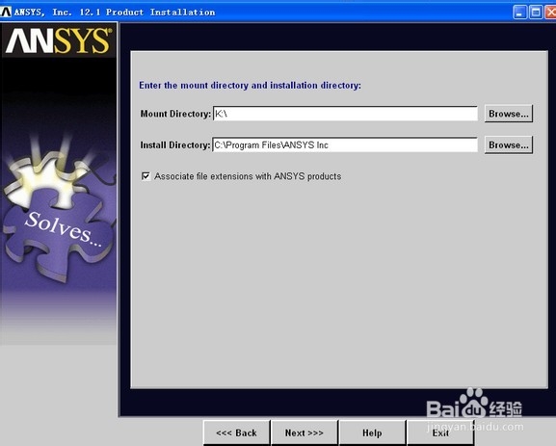Click the 'Install Directory:' label
556x446 pixels.
[175, 145]
